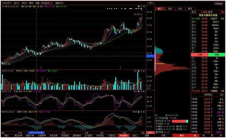This screenshot has height=138, width=226.
Task: Close the KDJ indicator panel
Action: 144,92
